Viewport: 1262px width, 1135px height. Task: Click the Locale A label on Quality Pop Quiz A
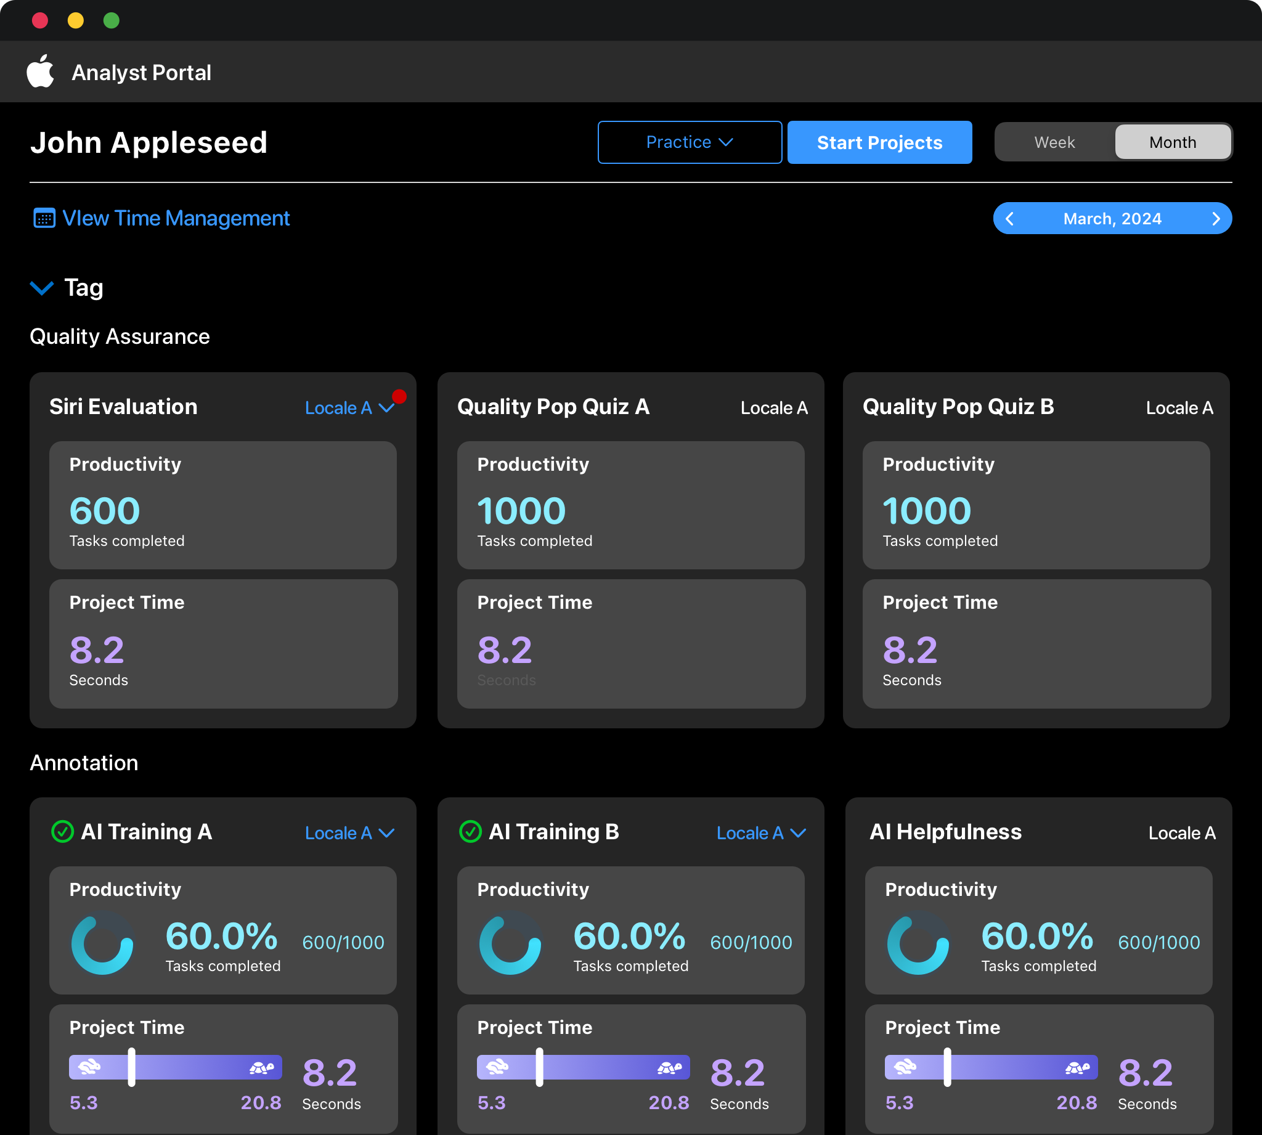pos(774,408)
